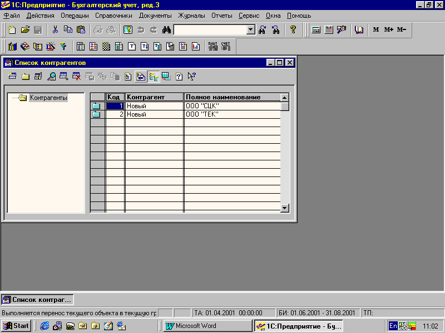Click the M- memory subtract button
The height and width of the screenshot is (333, 445).
[402, 30]
